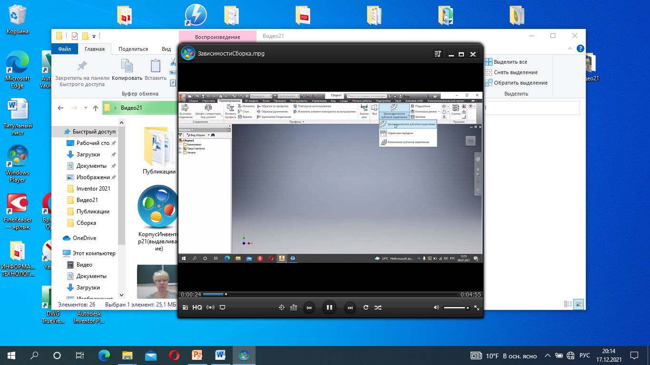Open Корзина on the desktop
650x365 pixels.
coord(18,19)
